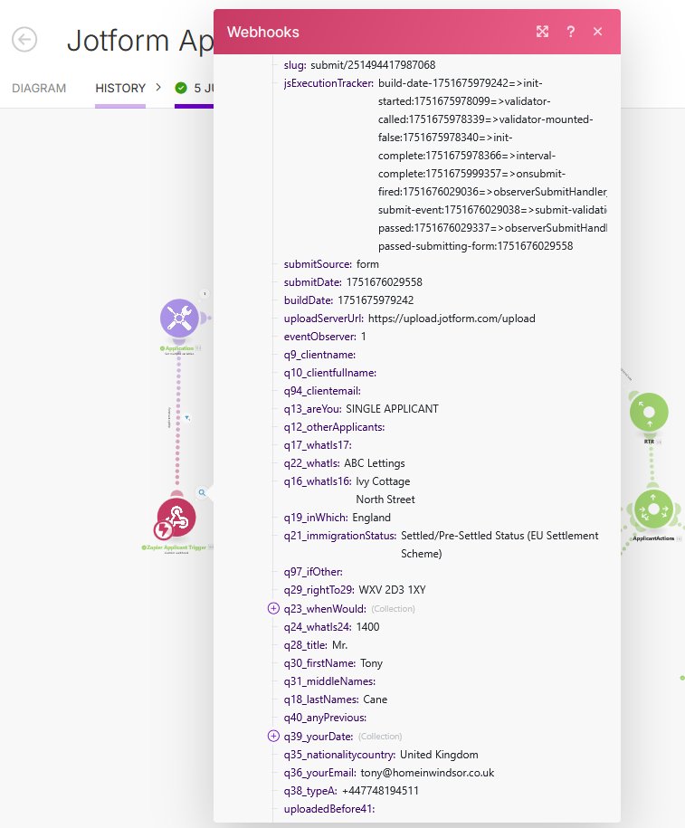Click the Jotform scenario title

point(140,40)
